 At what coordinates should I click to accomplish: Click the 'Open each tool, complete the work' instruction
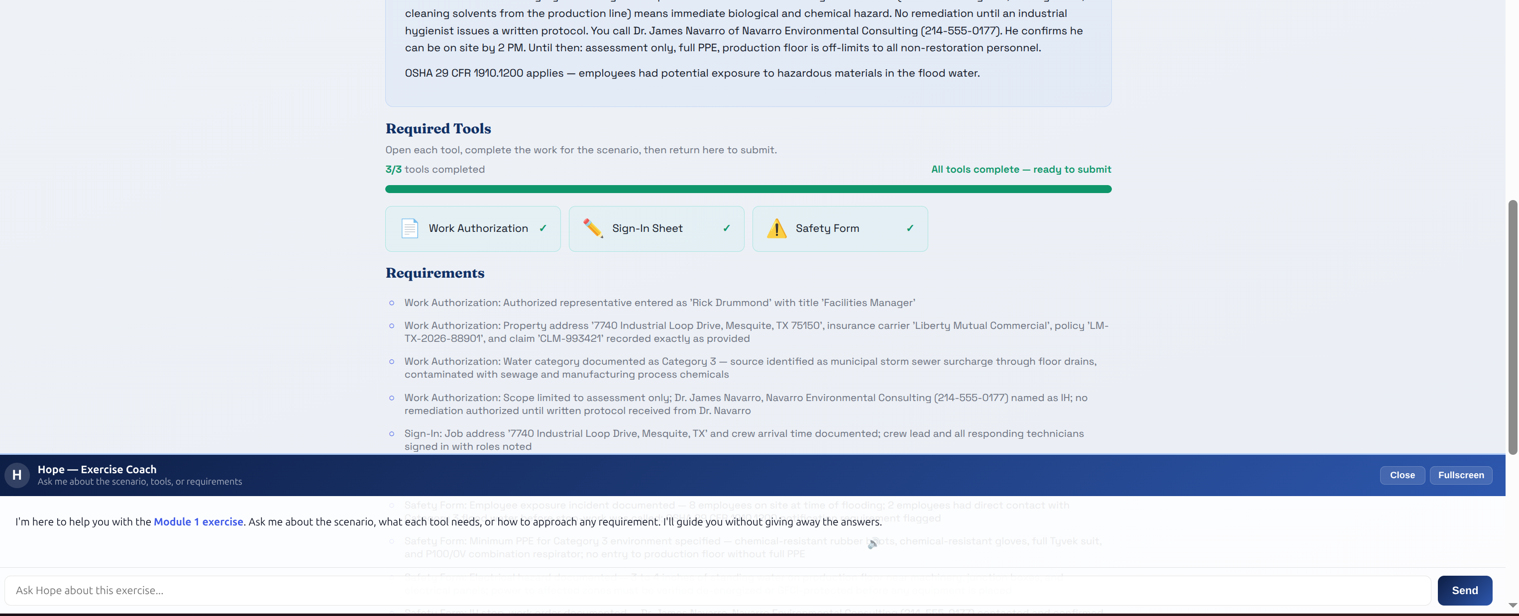pyautogui.click(x=581, y=150)
